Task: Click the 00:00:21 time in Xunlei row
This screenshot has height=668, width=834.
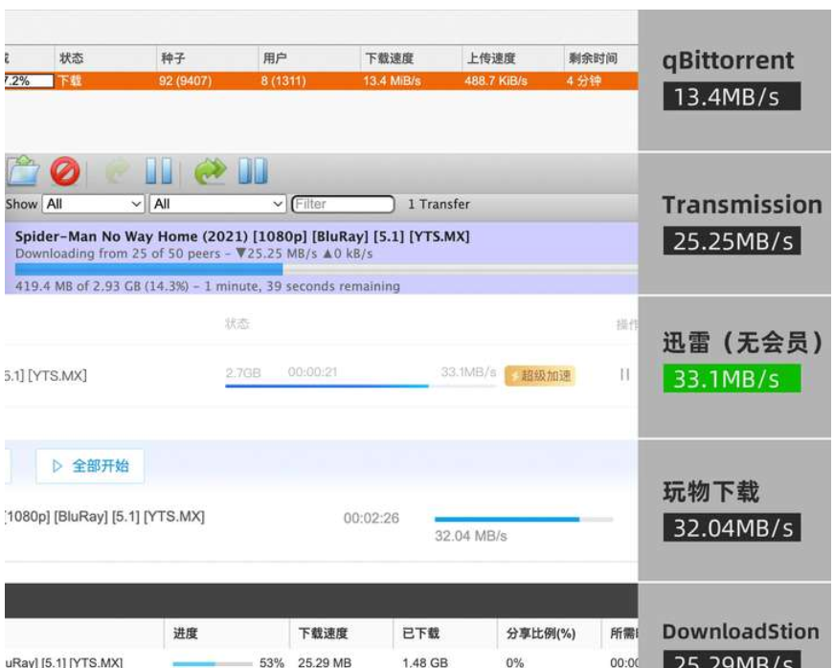Action: point(313,372)
